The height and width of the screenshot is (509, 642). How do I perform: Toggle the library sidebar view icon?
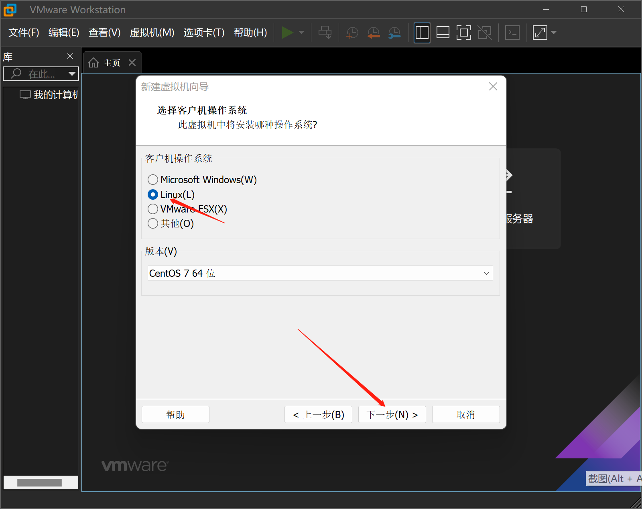click(422, 33)
